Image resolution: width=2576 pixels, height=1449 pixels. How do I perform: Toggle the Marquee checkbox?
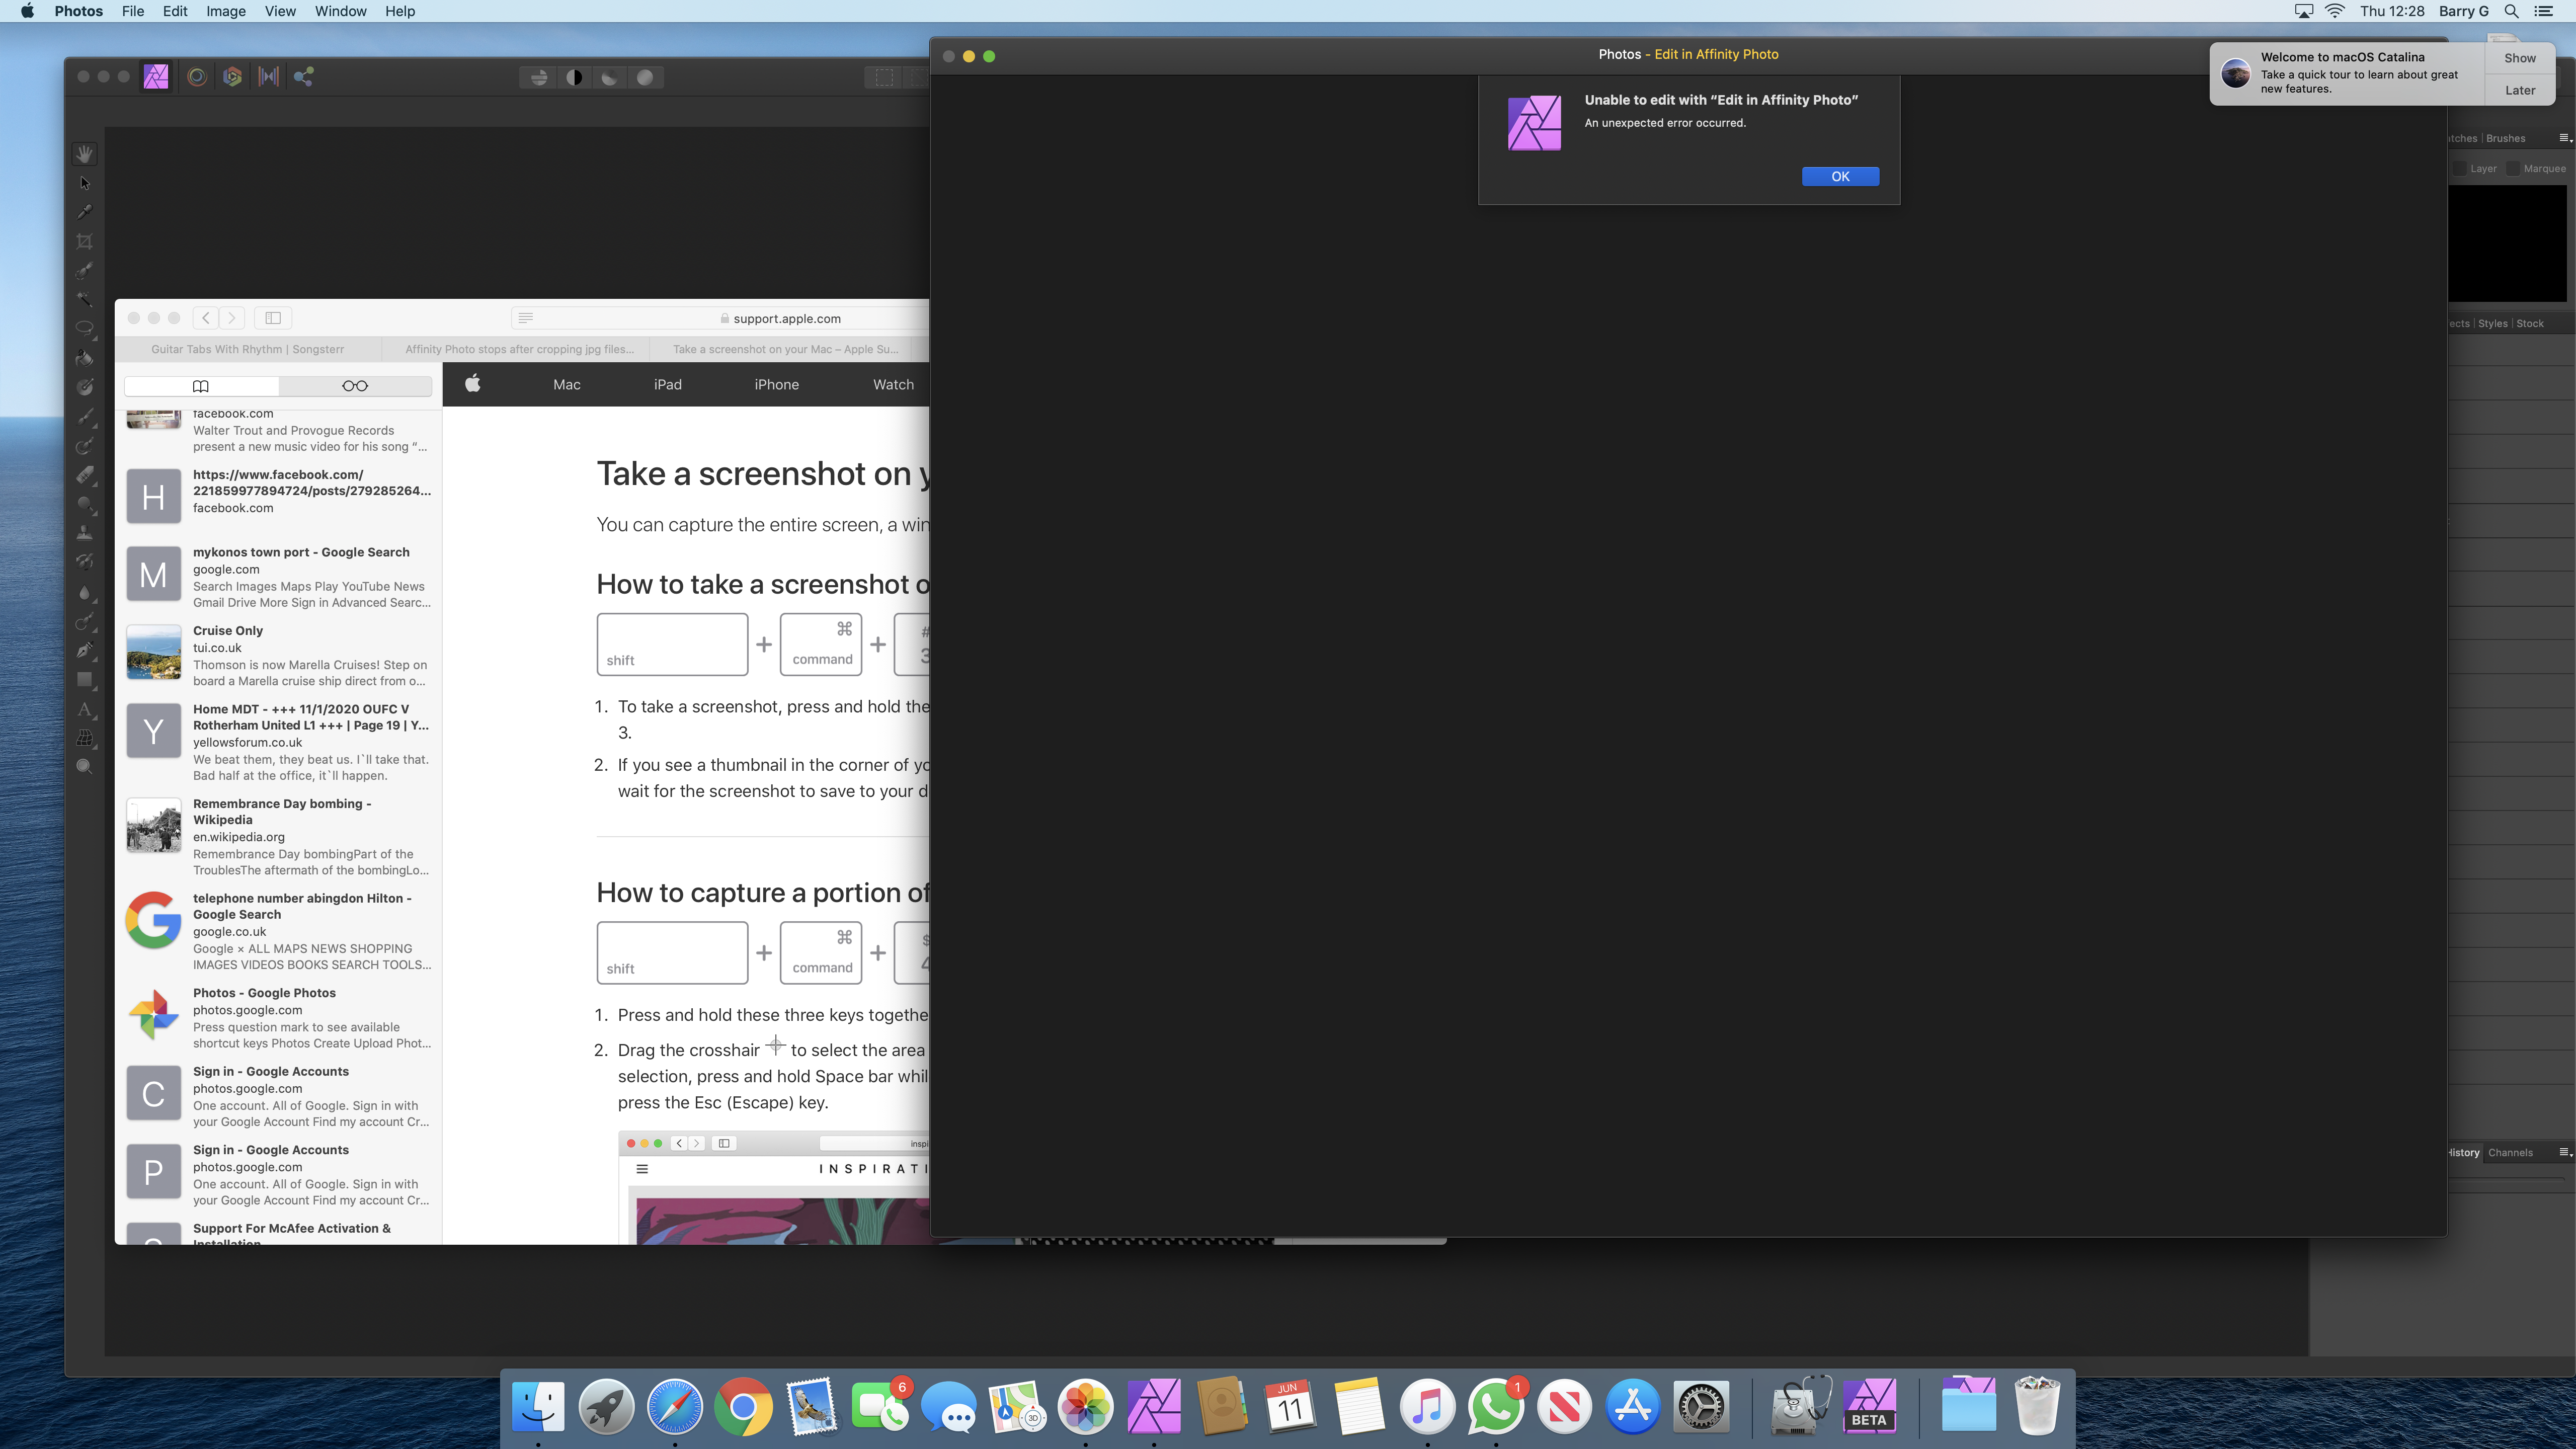pos(2513,169)
